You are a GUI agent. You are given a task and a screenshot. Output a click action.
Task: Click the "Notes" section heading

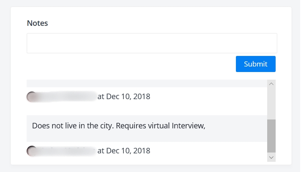[38, 23]
